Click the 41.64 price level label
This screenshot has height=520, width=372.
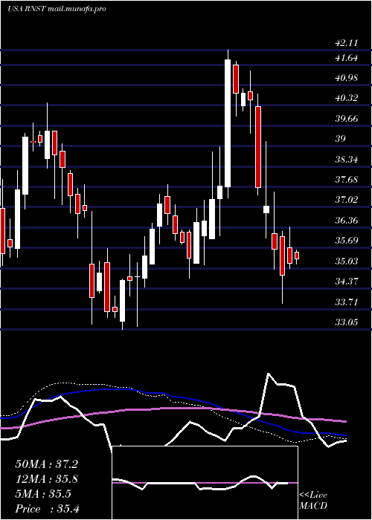click(347, 58)
